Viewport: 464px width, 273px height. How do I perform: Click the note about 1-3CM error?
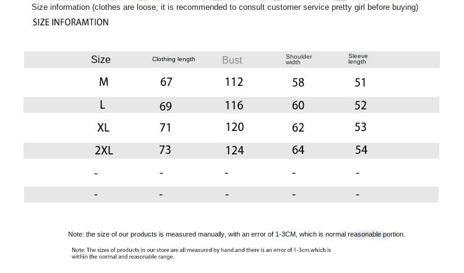pos(236,234)
